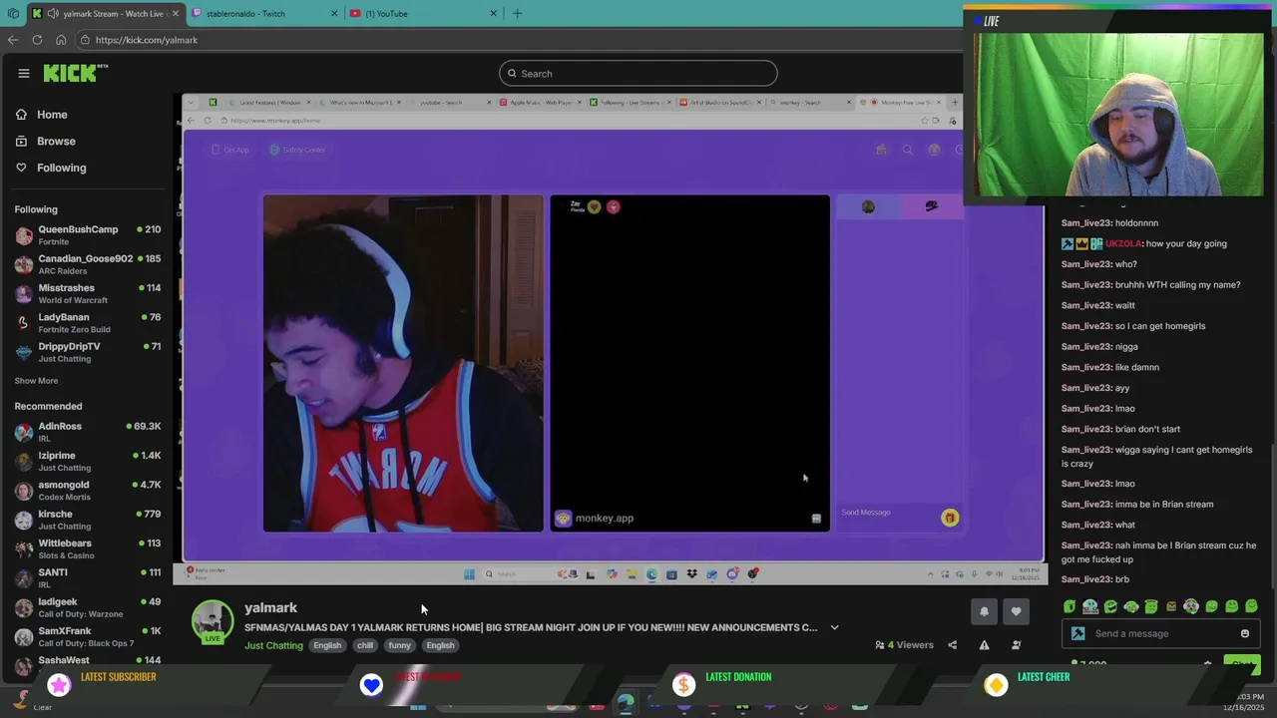Click Safety Center in streamed Monkey page

(298, 150)
